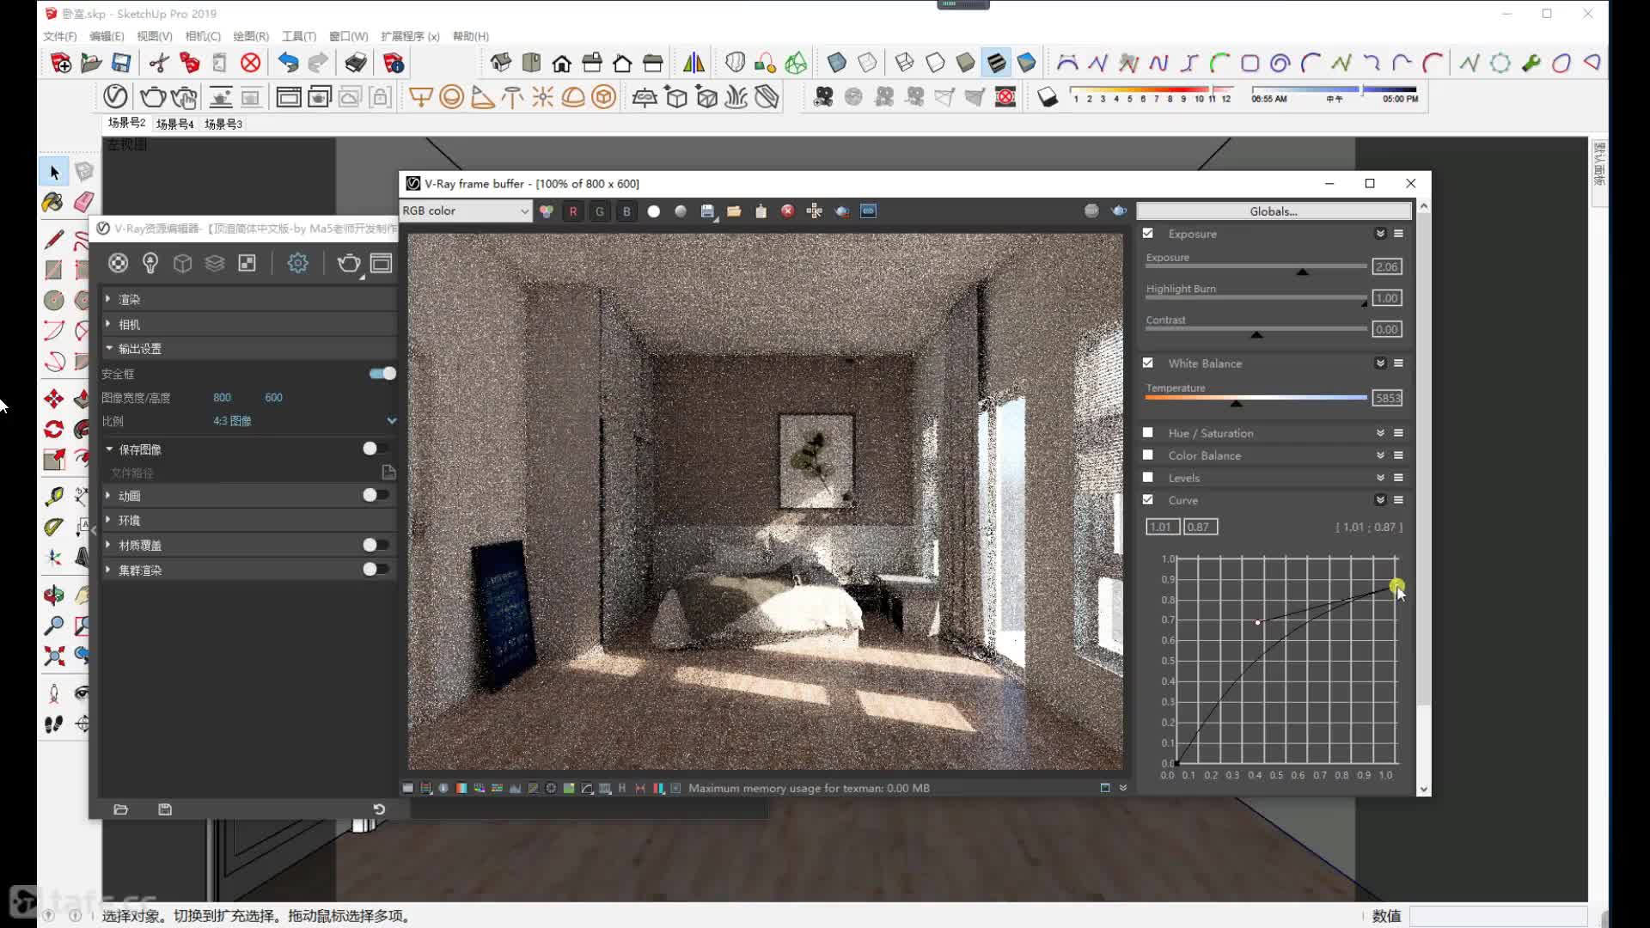
Task: Select the Paint Bucket tool
Action: 52,202
